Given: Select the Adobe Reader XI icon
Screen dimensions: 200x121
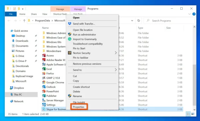Looking at the screenshot, I should coord(44,60).
